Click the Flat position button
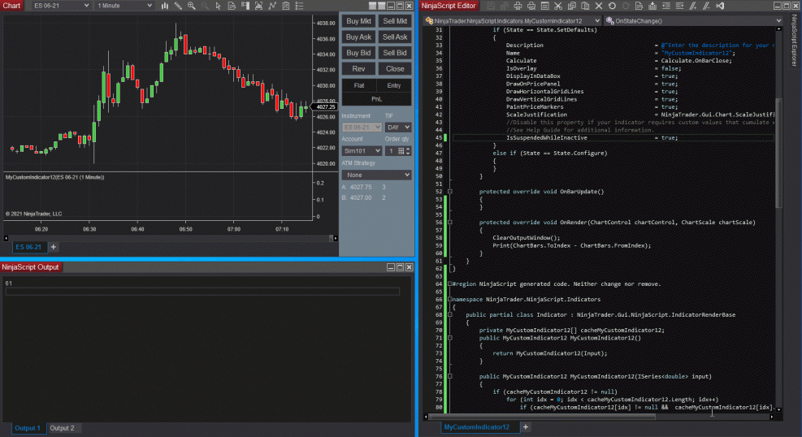Screen dimensions: 802x437 [x=358, y=85]
